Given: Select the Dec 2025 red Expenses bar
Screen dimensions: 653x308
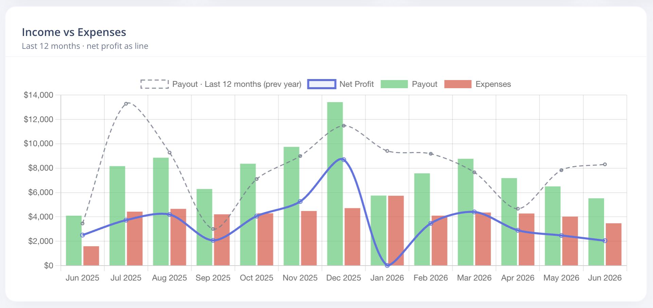Looking at the screenshot, I should [x=352, y=237].
